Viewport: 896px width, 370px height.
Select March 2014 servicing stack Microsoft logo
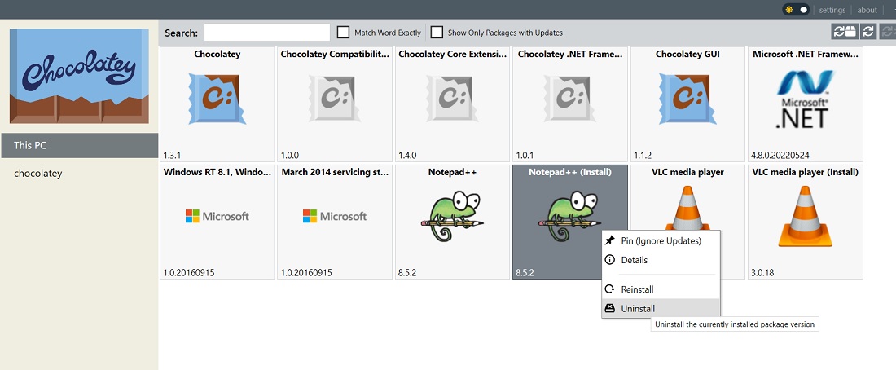[x=335, y=216]
